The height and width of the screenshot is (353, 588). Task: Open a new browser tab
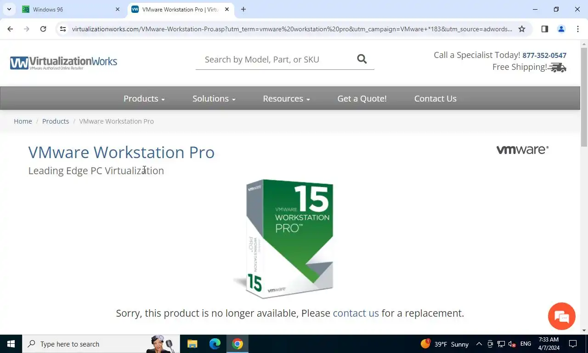(243, 9)
